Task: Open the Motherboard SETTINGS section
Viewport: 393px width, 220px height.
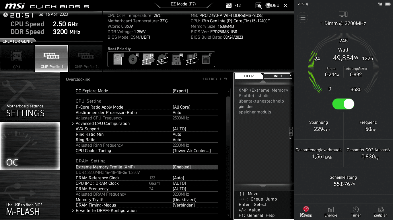Action: [x=30, y=97]
